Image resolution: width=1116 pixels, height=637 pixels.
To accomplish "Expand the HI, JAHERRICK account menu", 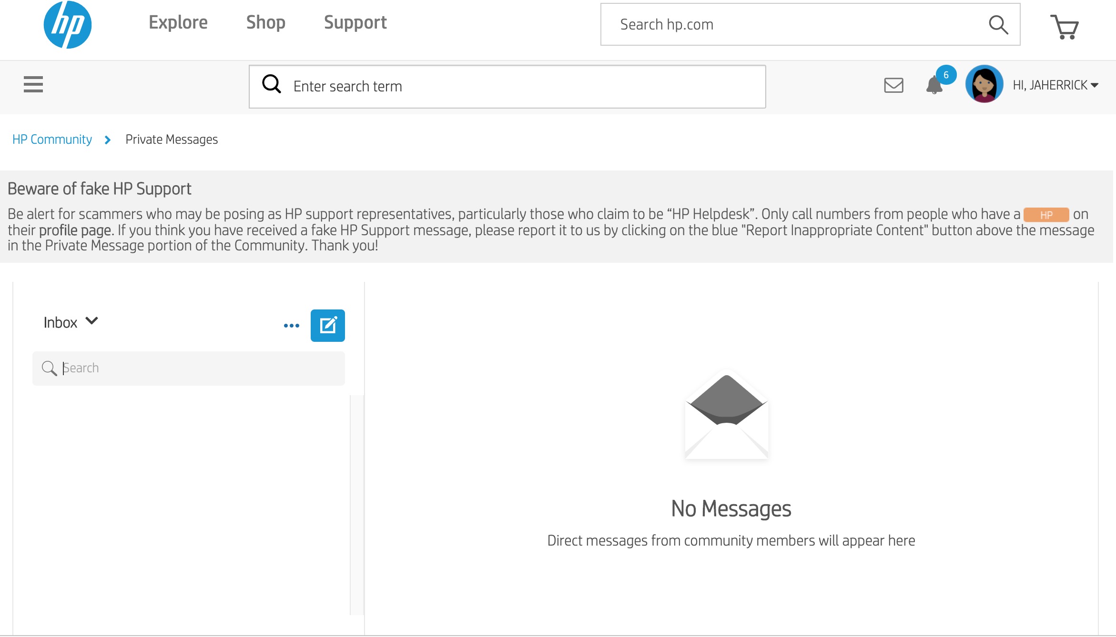I will point(1055,85).
